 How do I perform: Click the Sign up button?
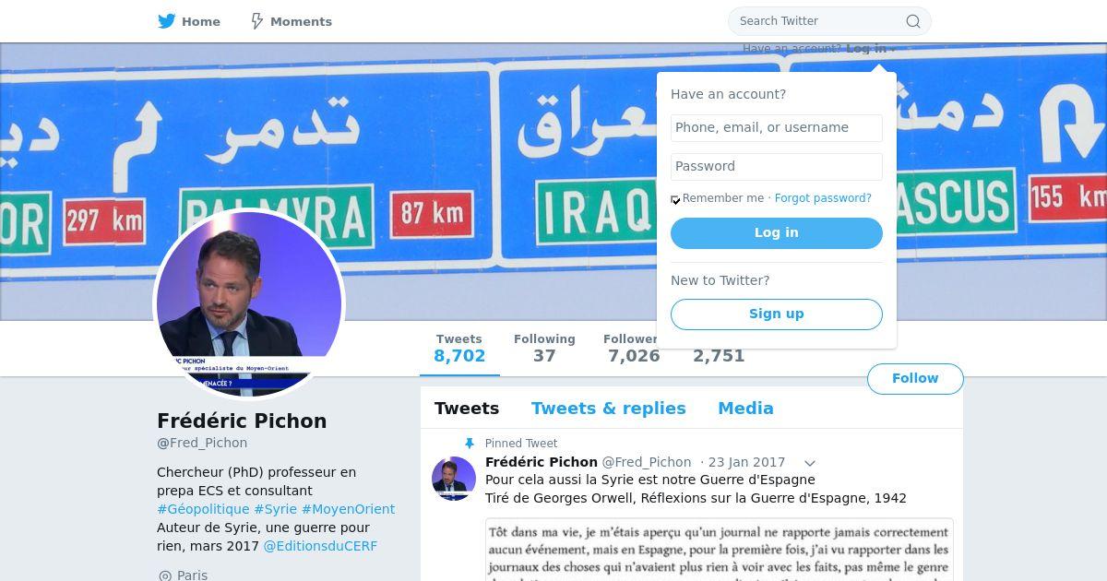click(777, 314)
